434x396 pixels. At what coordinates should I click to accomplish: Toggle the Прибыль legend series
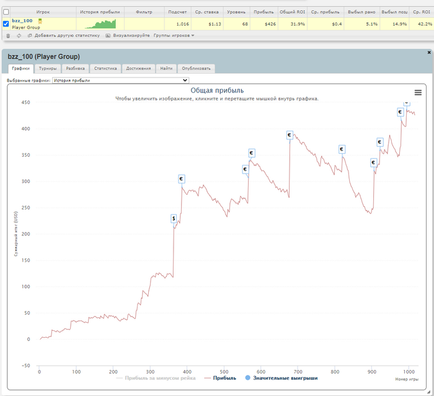[220, 378]
